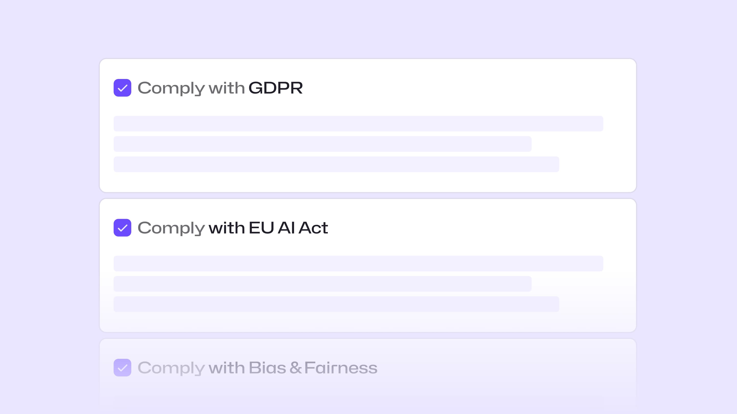Toggle the faded Bias & Fairness checkbox
Screen dimensions: 737x414
[x=123, y=367]
